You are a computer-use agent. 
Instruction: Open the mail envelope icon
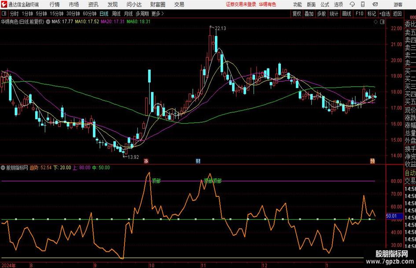tap(375, 4)
